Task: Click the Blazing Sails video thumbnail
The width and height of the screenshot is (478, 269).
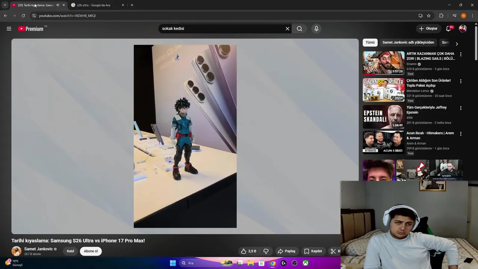Action: pyautogui.click(x=384, y=63)
